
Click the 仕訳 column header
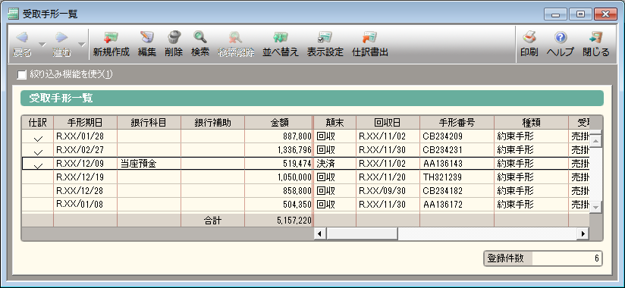[x=38, y=122]
